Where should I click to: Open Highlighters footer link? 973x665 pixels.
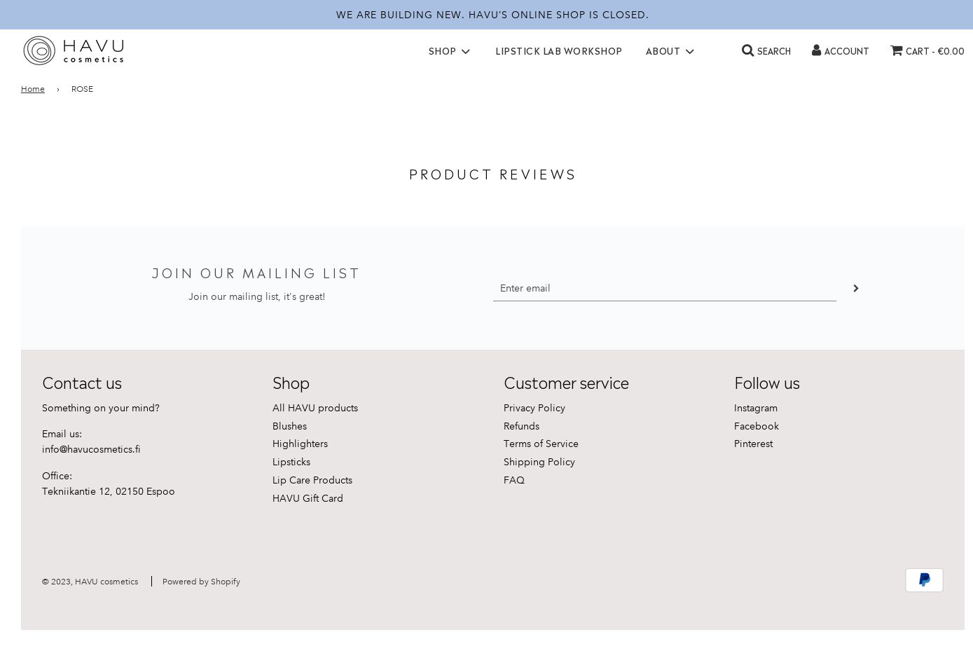(300, 444)
